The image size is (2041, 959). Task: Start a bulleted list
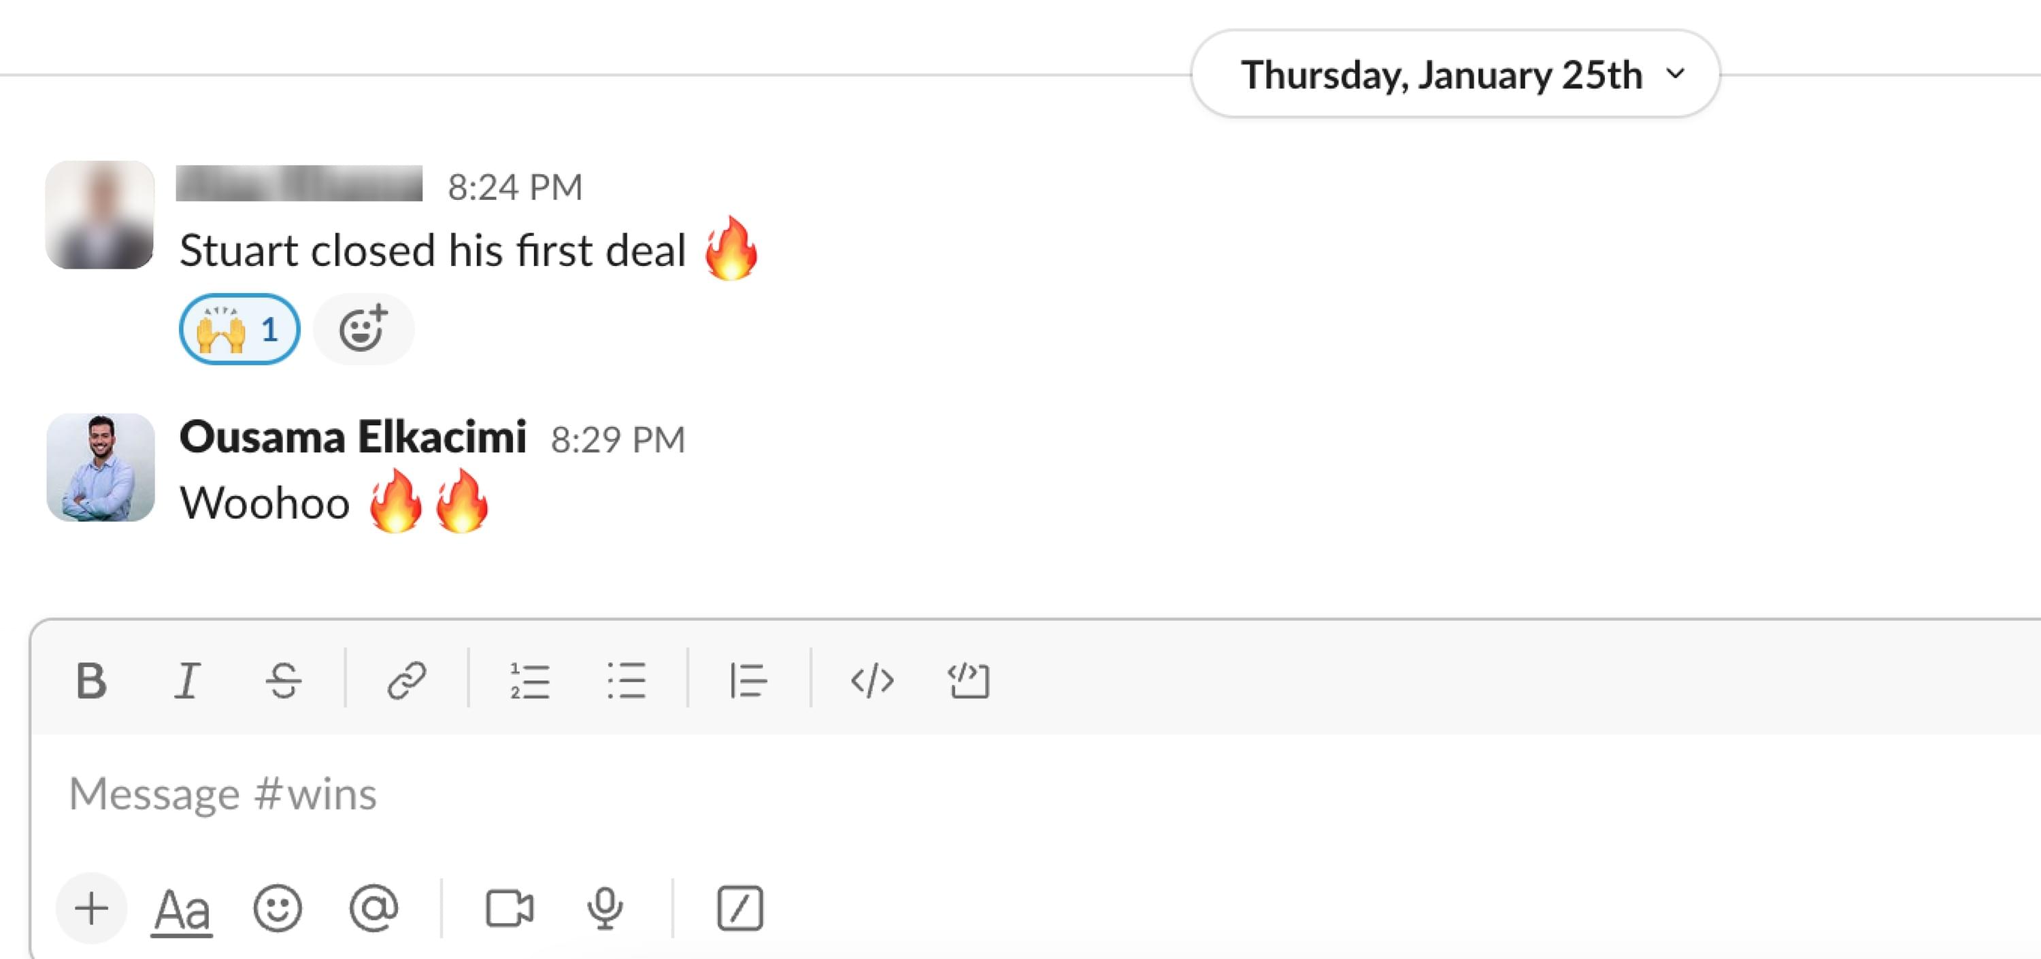[626, 680]
